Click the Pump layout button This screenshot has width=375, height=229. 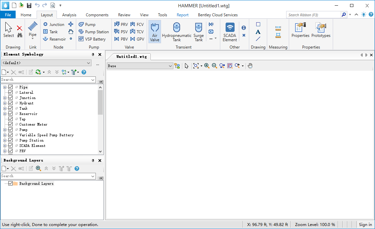coord(87,24)
